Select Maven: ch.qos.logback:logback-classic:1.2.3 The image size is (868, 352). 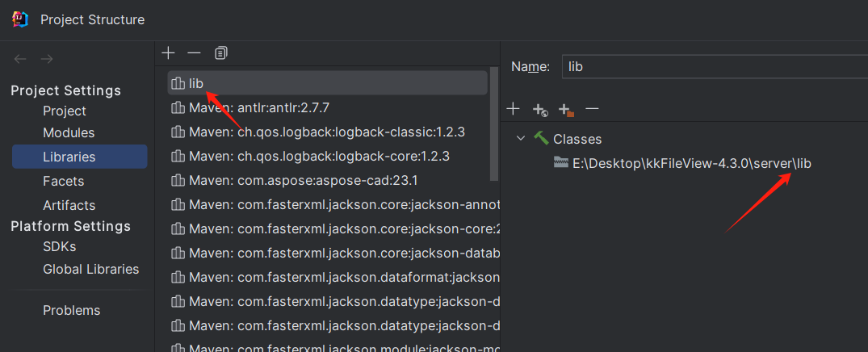[326, 132]
